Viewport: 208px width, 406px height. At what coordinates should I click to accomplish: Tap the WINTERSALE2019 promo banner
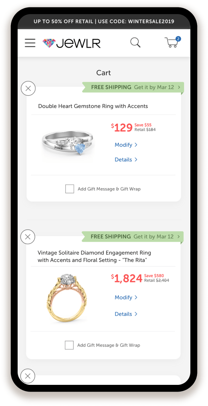104,21
